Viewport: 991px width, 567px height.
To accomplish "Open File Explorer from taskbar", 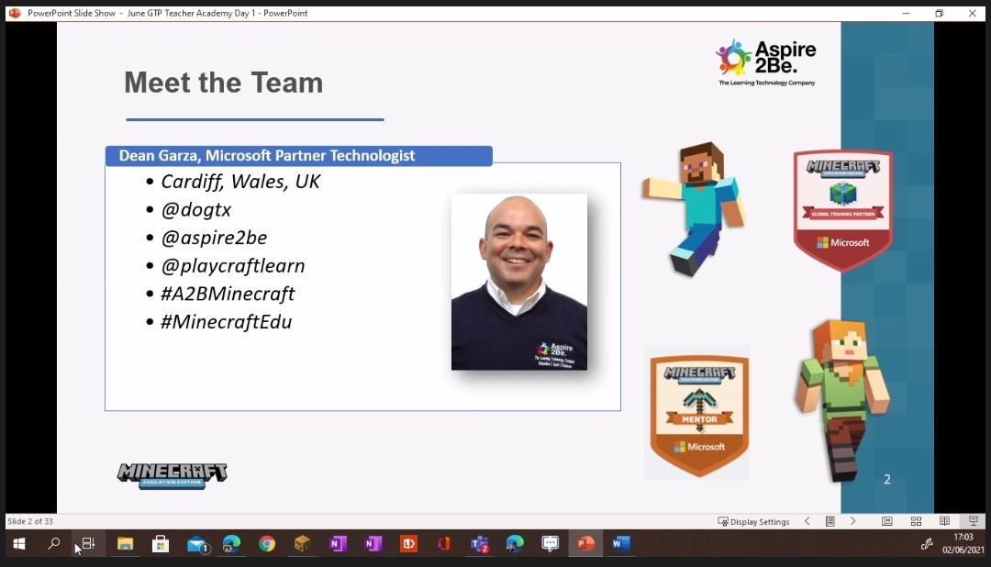I will click(x=125, y=544).
